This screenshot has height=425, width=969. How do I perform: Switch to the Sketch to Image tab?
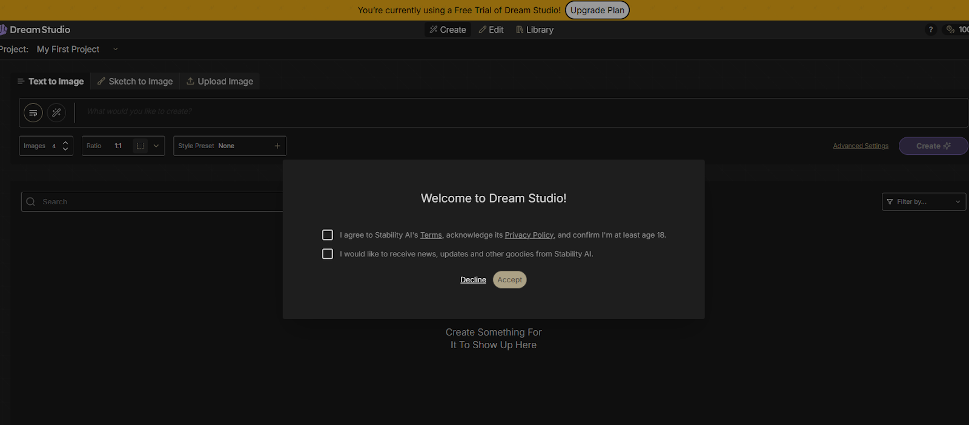pos(135,82)
